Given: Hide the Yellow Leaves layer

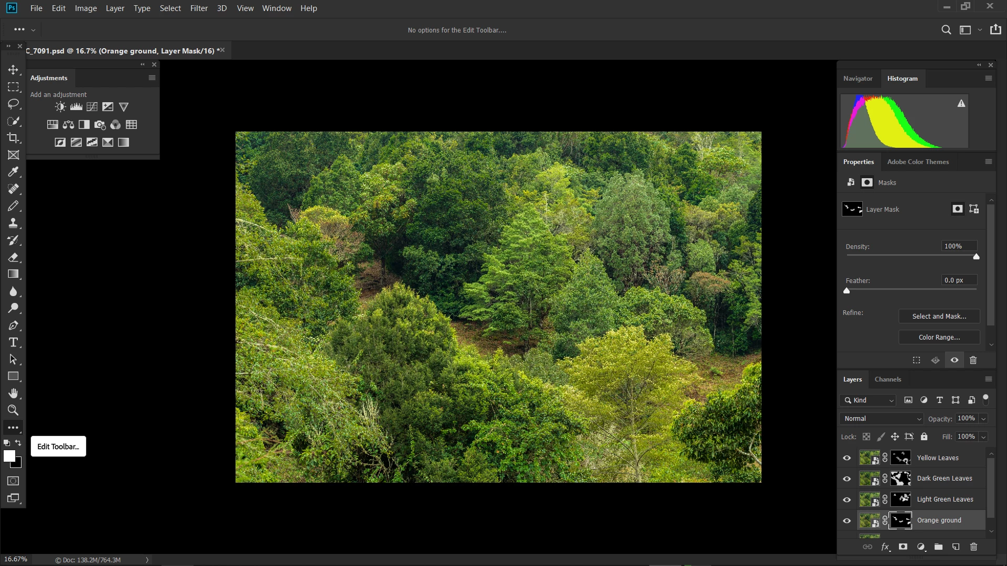Looking at the screenshot, I should point(847,458).
